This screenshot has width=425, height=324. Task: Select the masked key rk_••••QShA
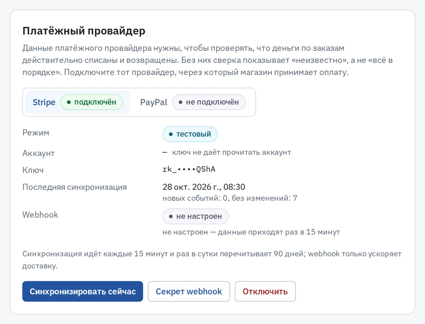click(x=189, y=169)
